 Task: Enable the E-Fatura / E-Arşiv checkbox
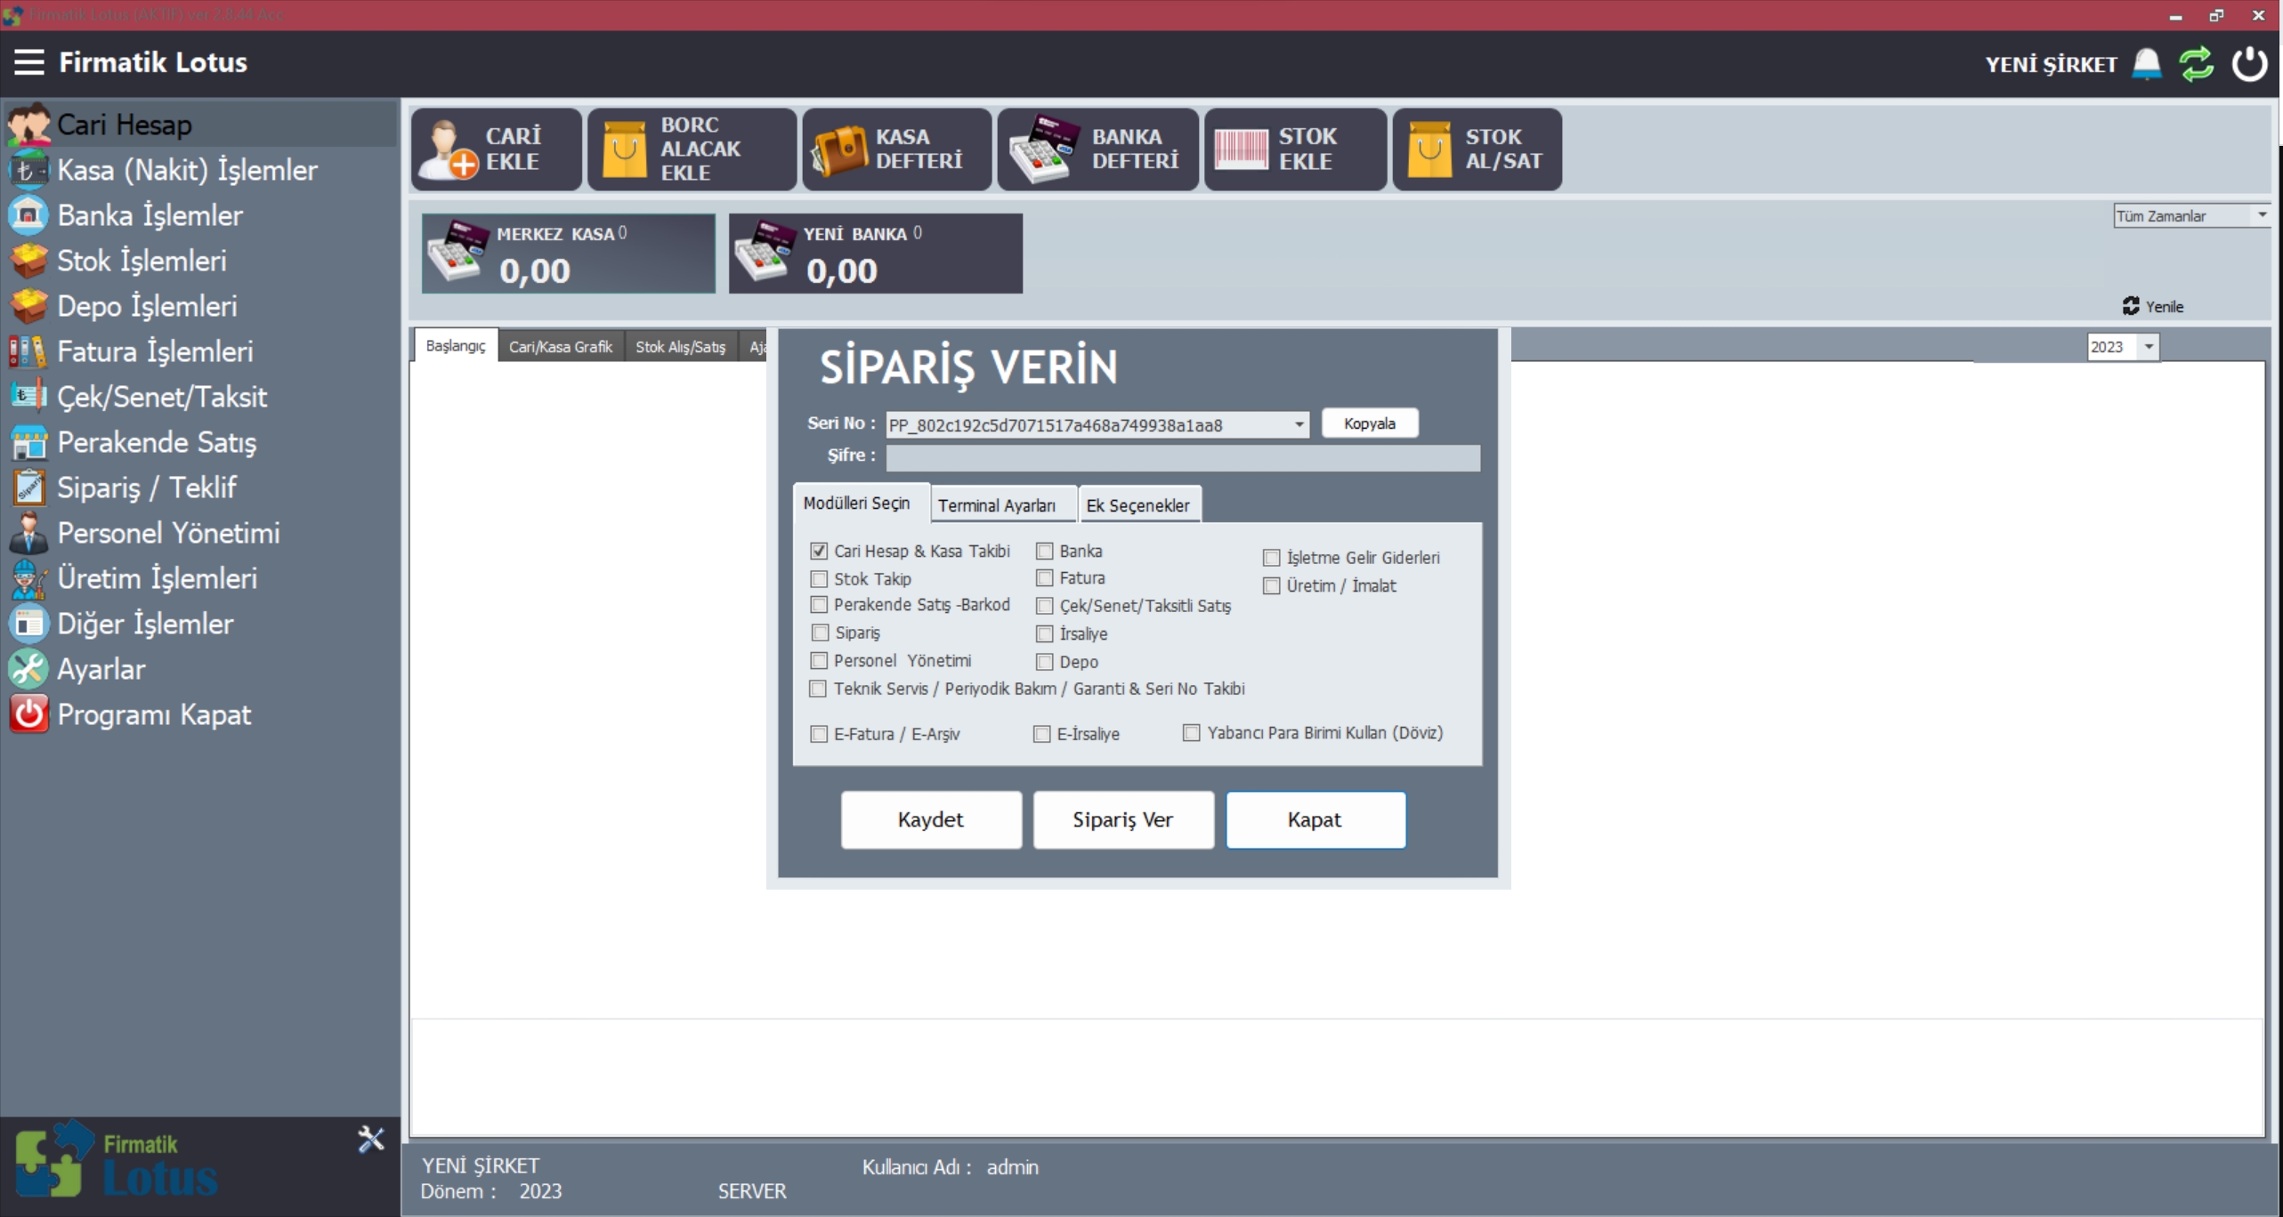coord(819,734)
